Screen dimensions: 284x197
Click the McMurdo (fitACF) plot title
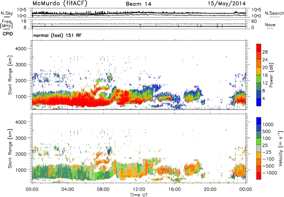[60, 3]
